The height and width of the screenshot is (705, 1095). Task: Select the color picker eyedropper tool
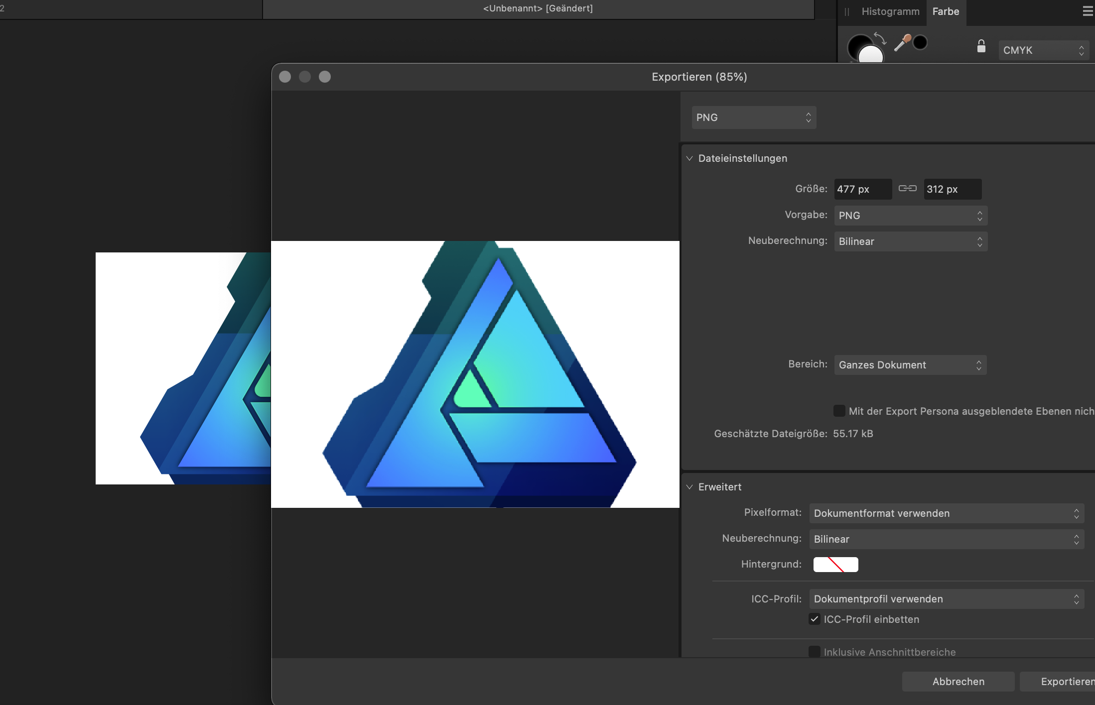[903, 43]
